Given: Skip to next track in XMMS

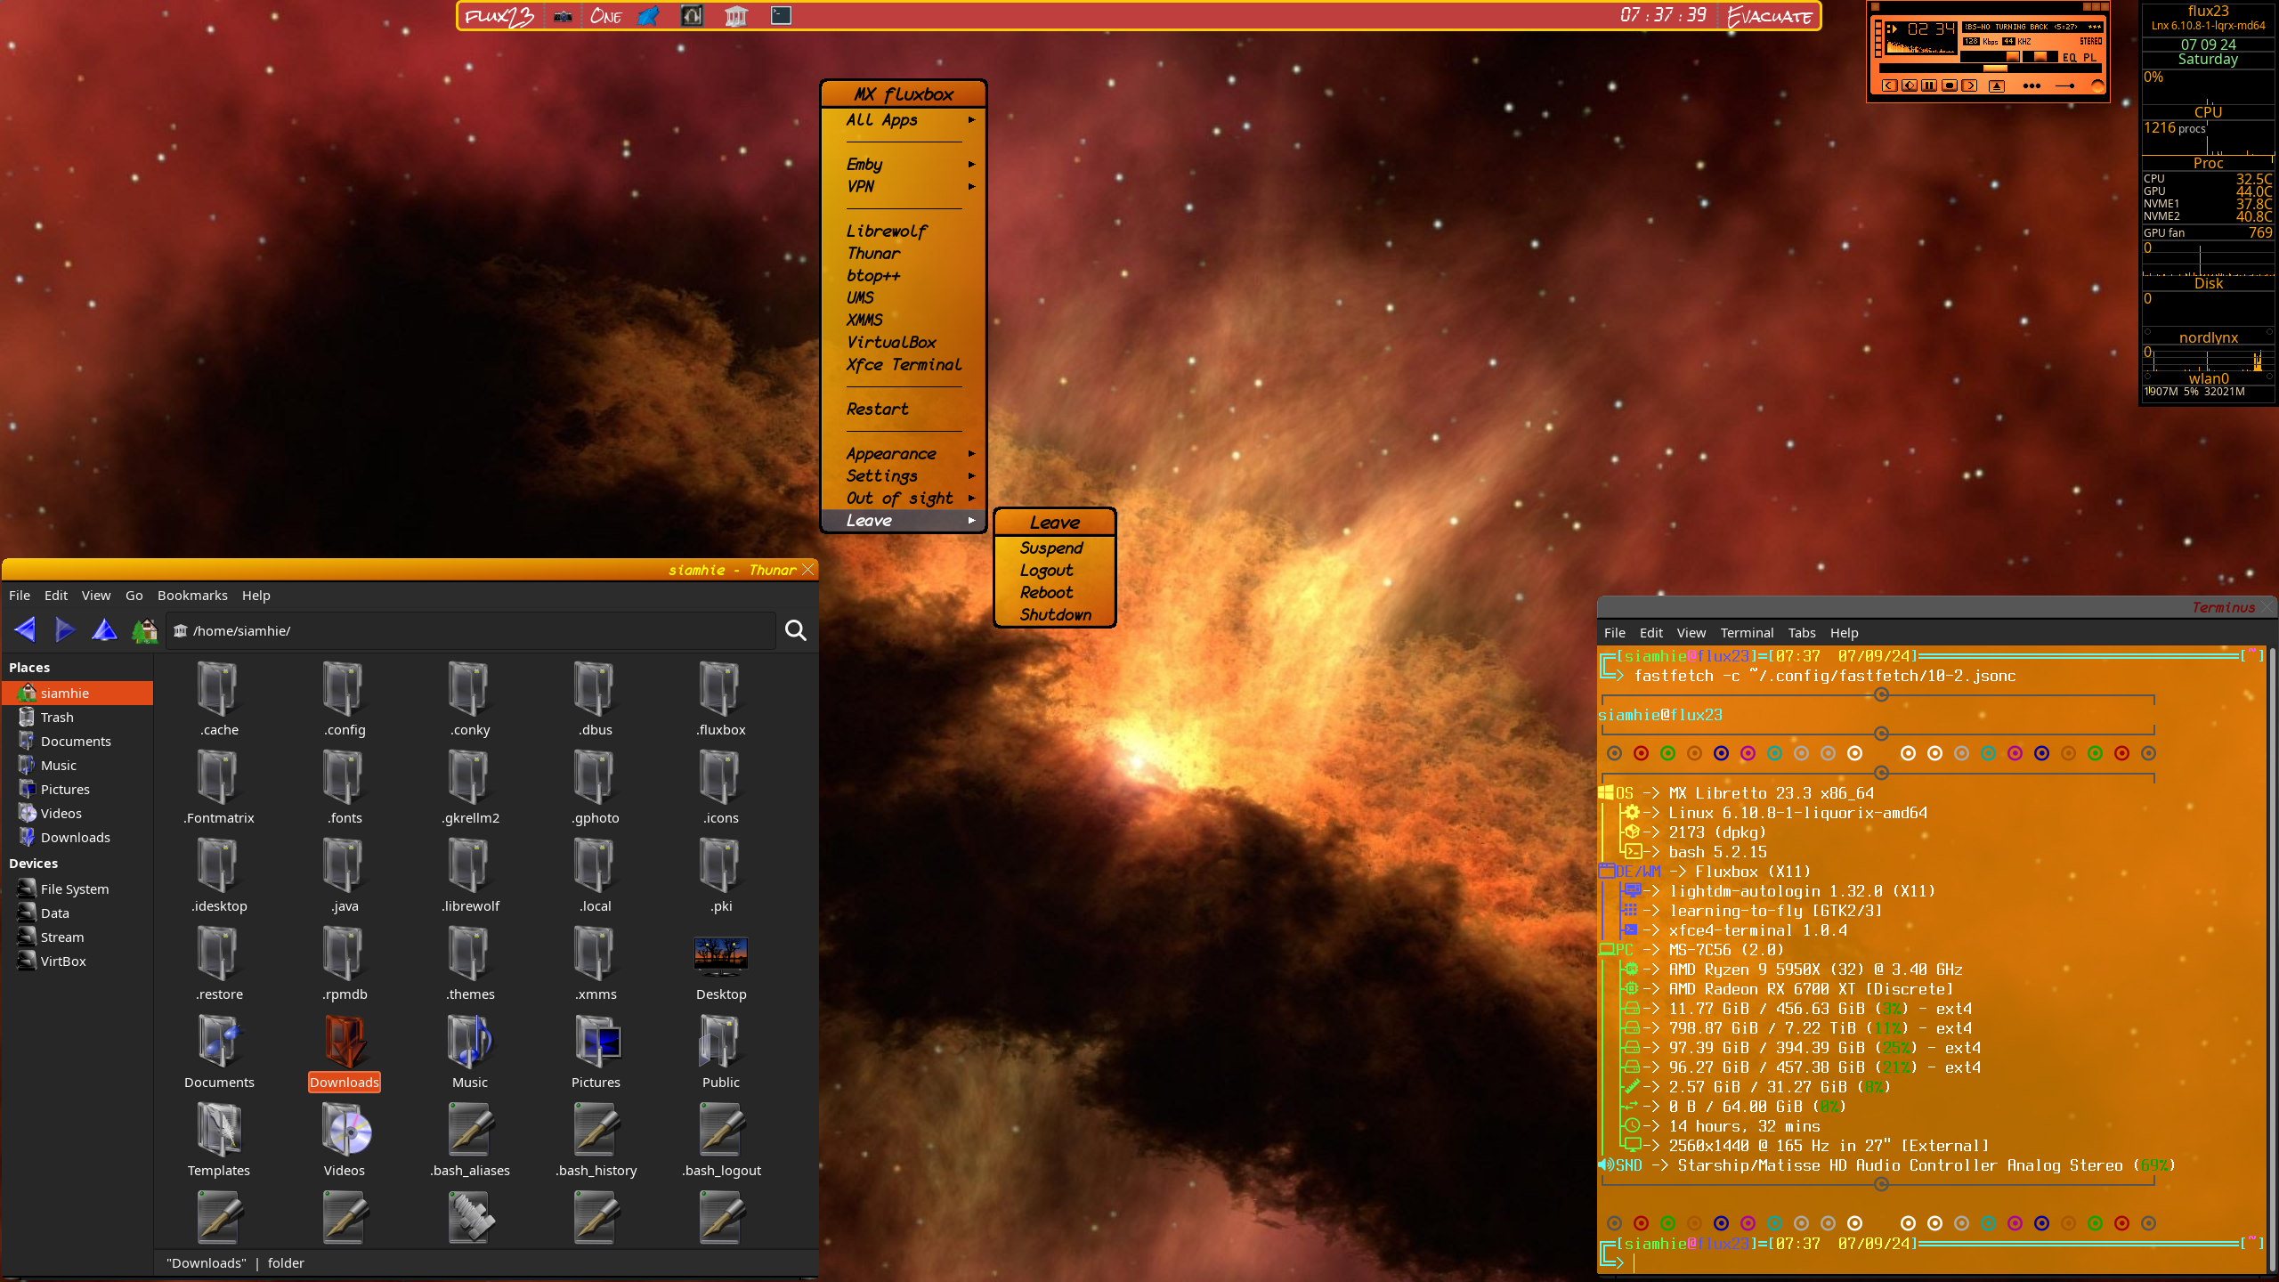Looking at the screenshot, I should click(x=1970, y=85).
